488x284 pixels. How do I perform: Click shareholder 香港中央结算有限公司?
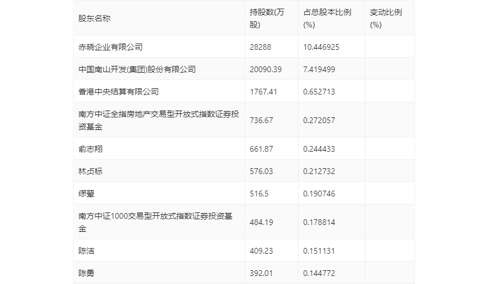pos(119,92)
